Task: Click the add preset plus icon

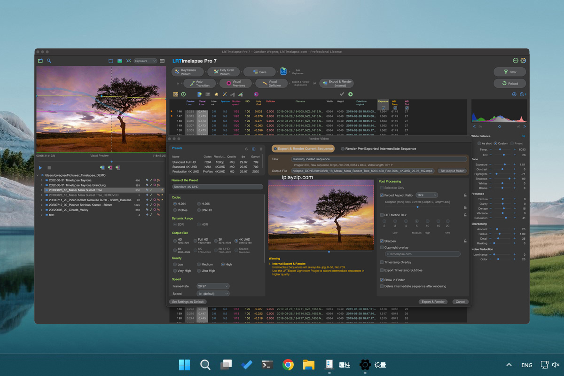Action: (254, 149)
